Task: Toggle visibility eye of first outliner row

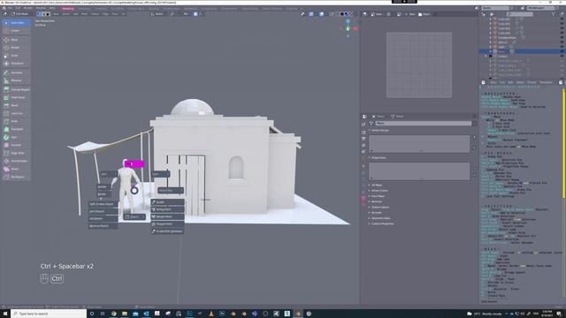Action: [562, 19]
